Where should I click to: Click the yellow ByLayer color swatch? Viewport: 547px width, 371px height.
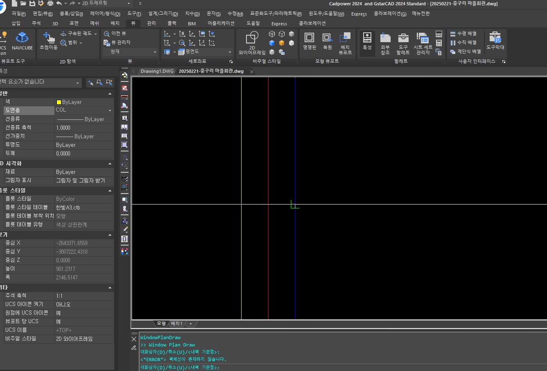(x=59, y=102)
